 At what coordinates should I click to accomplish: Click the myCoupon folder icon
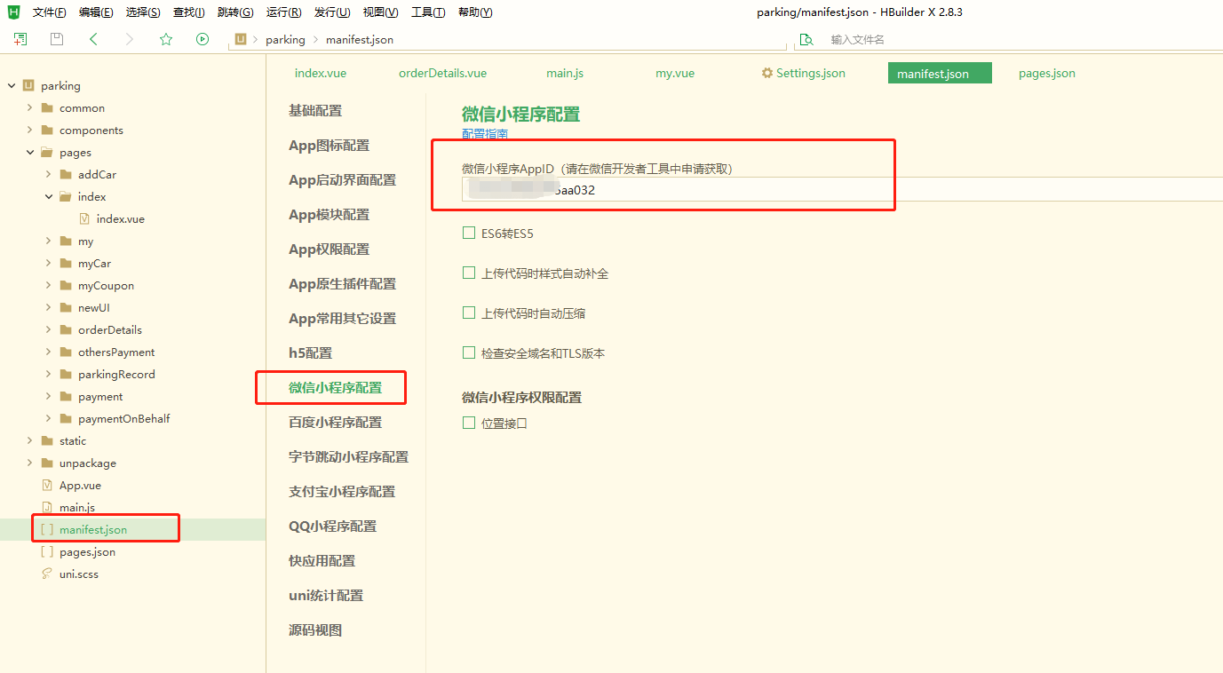66,286
